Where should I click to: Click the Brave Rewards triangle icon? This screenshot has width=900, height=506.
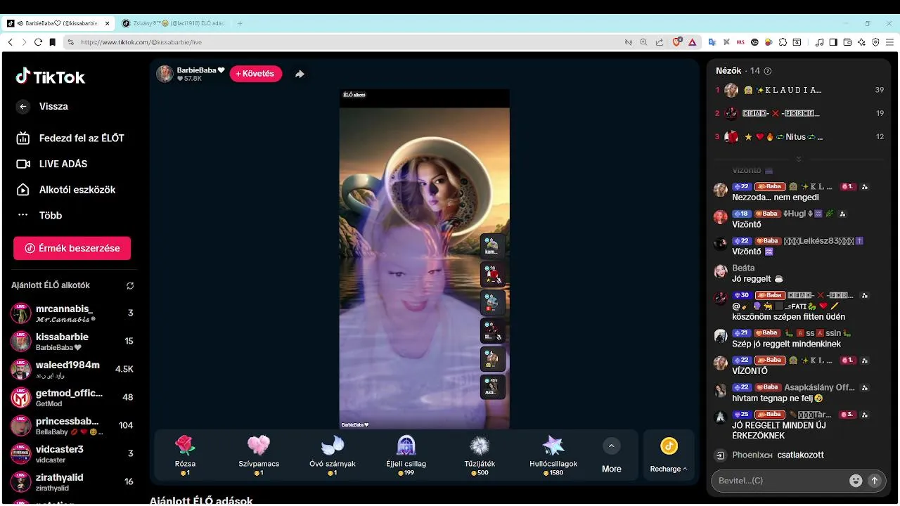click(x=692, y=42)
